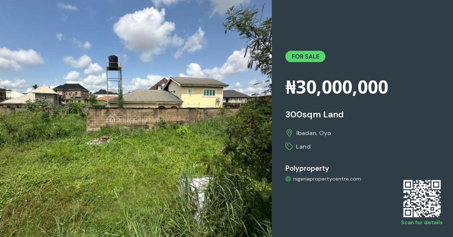The height and width of the screenshot is (237, 453).
Task: Click the Scan for details caption
Action: 422,222
